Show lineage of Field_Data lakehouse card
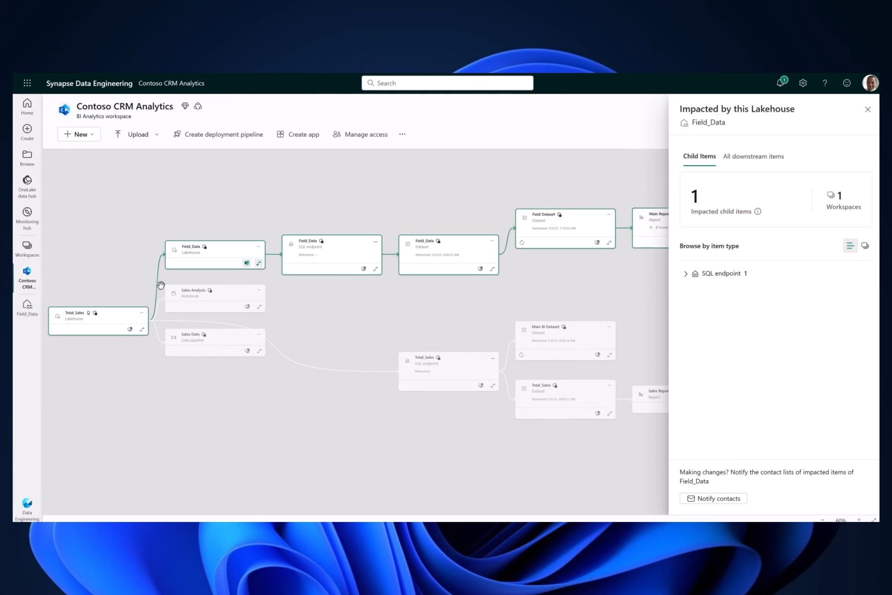This screenshot has height=595, width=892. [x=259, y=263]
